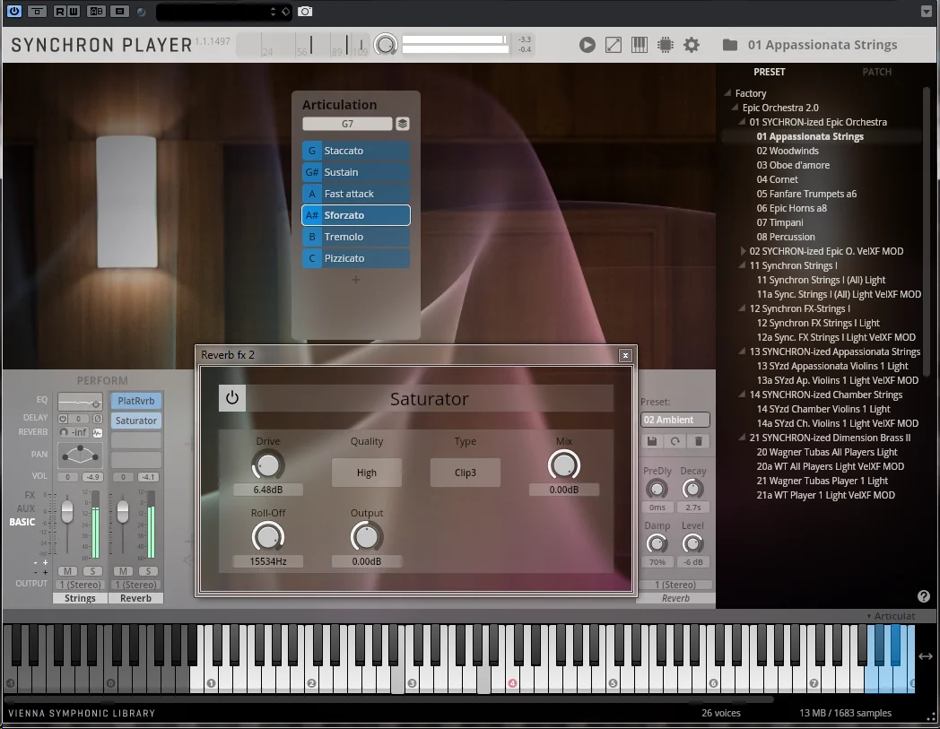Viewport: 940px width, 729px height.
Task: Choose the 07 Timpani preset
Action: pyautogui.click(x=779, y=222)
